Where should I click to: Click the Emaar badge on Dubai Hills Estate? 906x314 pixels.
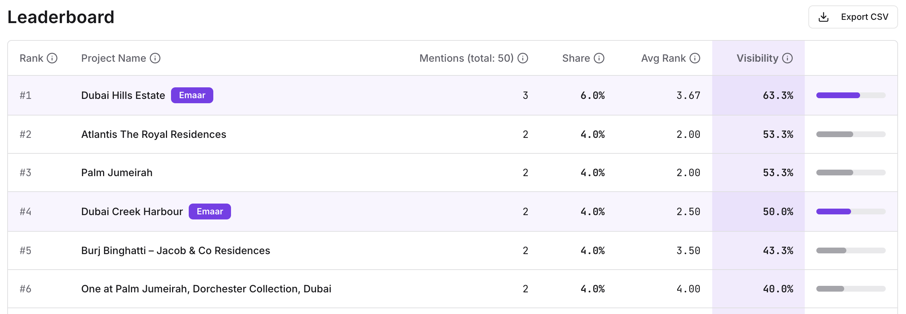click(193, 95)
